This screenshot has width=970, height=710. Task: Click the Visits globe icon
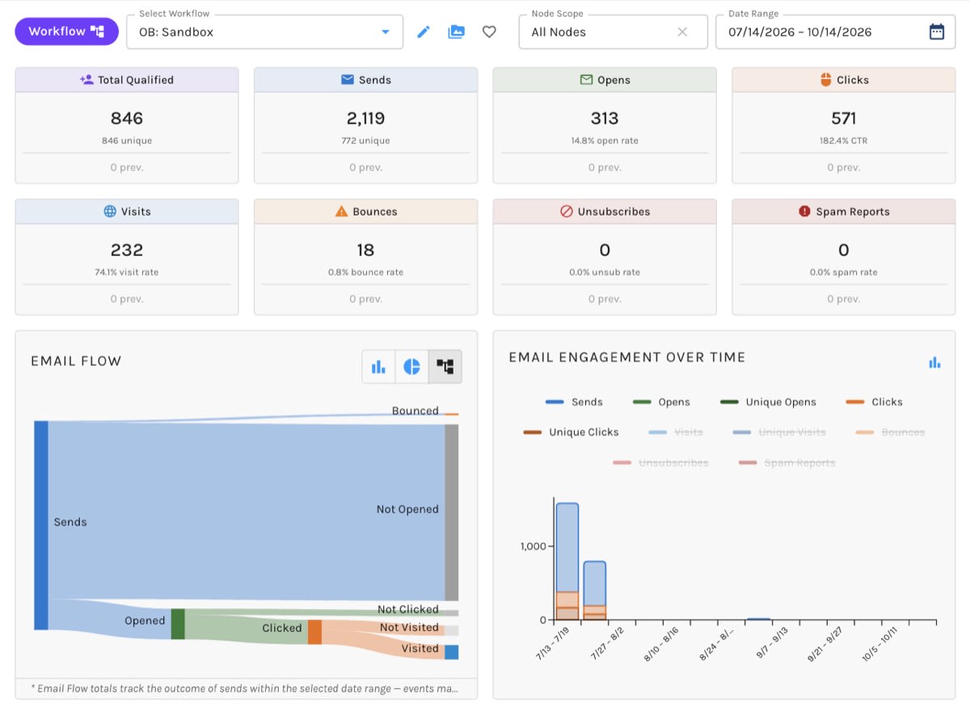[x=110, y=212]
